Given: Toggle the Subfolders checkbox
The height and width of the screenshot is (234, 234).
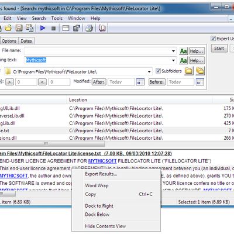Looking at the screenshot, I should pyautogui.click(x=158, y=71).
